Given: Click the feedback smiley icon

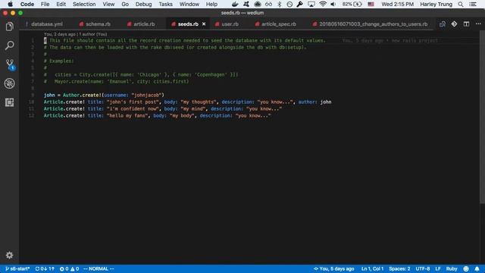Looking at the screenshot, I should [466, 268].
